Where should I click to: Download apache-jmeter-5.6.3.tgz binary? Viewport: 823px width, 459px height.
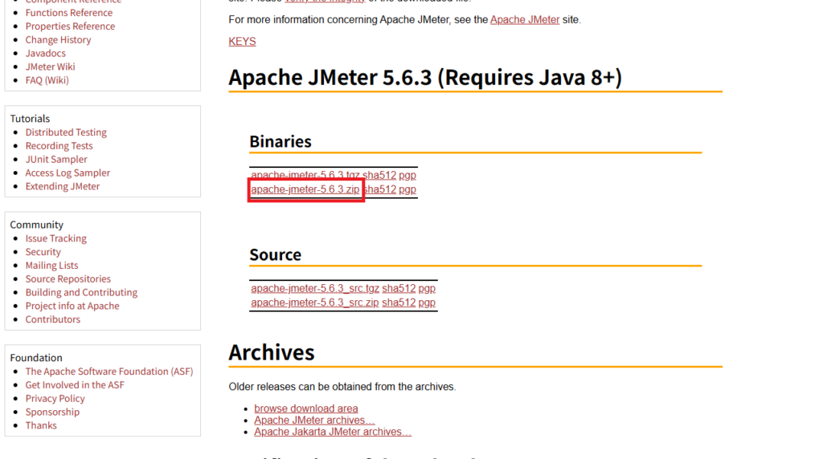click(305, 175)
